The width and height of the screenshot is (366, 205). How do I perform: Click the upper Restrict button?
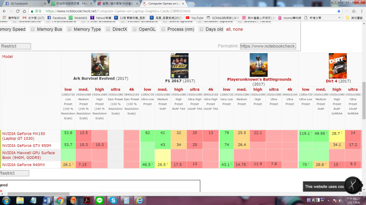click(15, 46)
